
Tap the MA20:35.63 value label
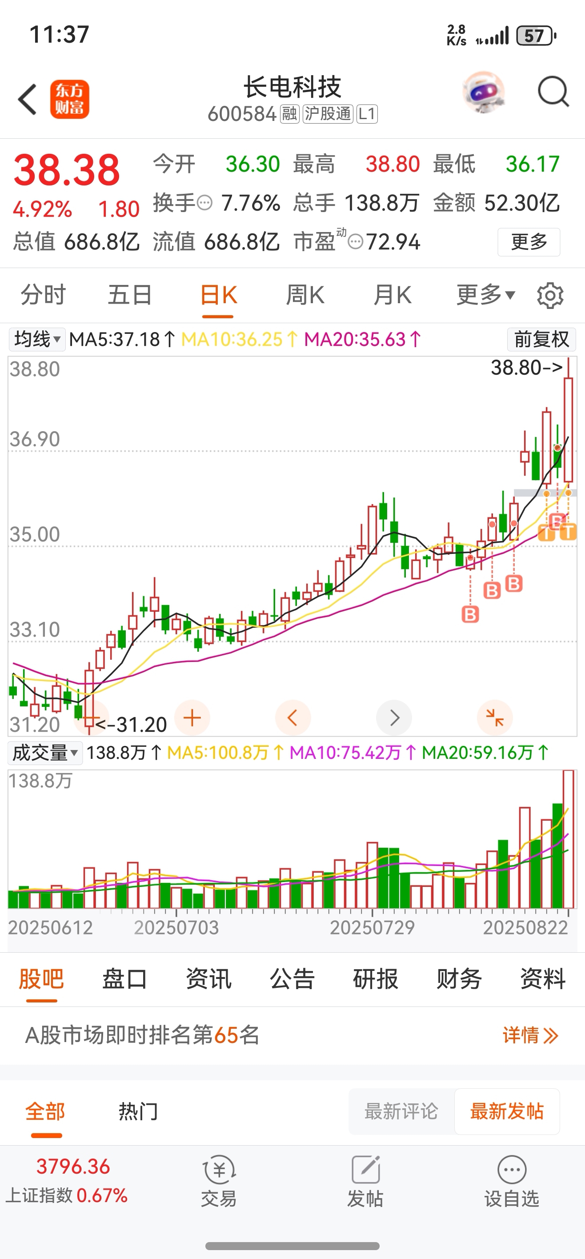tap(363, 339)
